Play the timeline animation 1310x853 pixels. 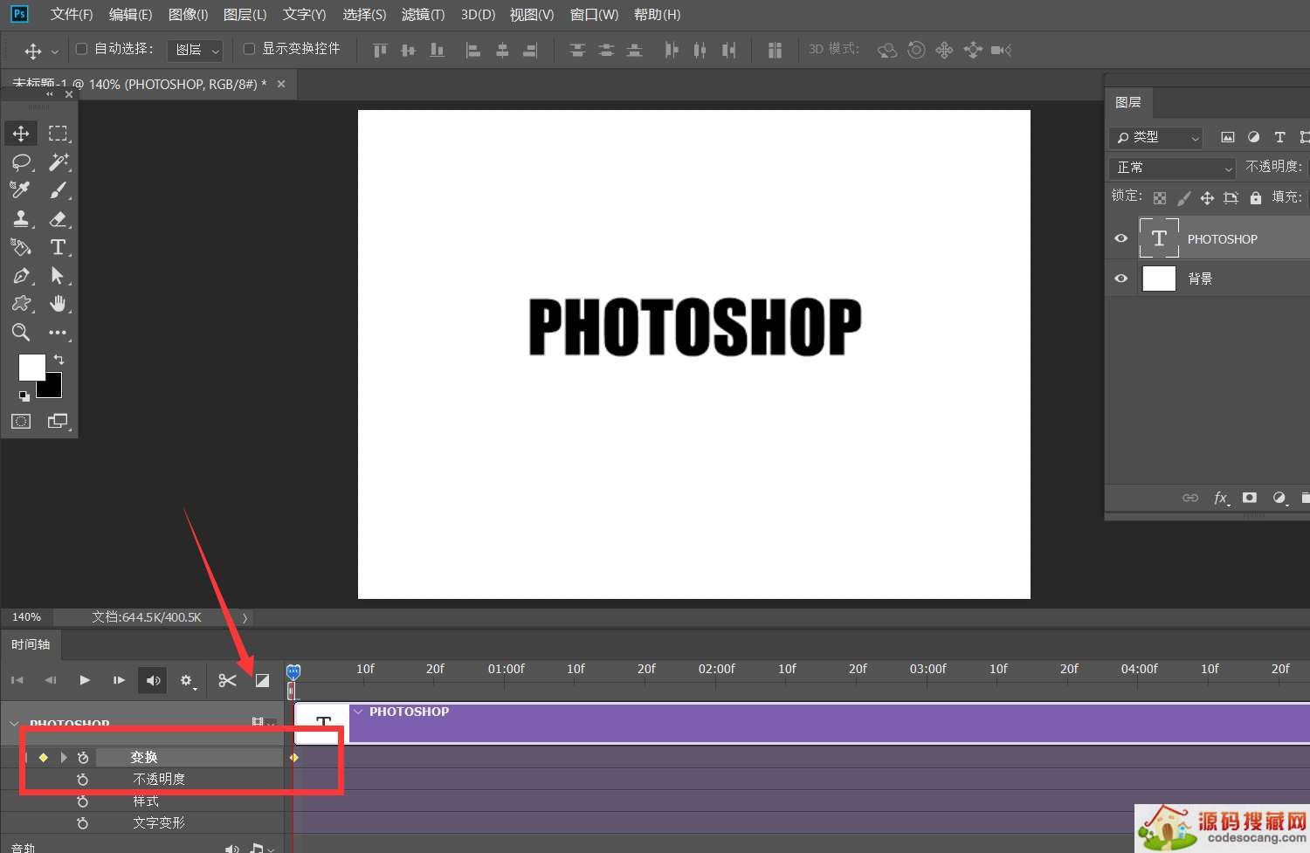(x=85, y=680)
